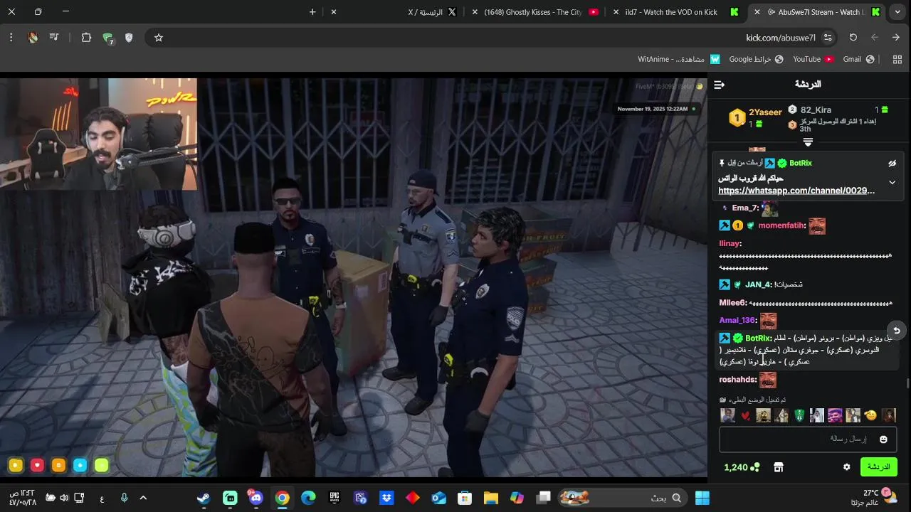Open Microsoft Edge from the taskbar

click(x=308, y=498)
